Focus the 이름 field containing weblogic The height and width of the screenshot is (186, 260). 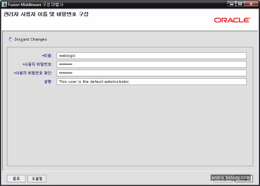point(152,56)
